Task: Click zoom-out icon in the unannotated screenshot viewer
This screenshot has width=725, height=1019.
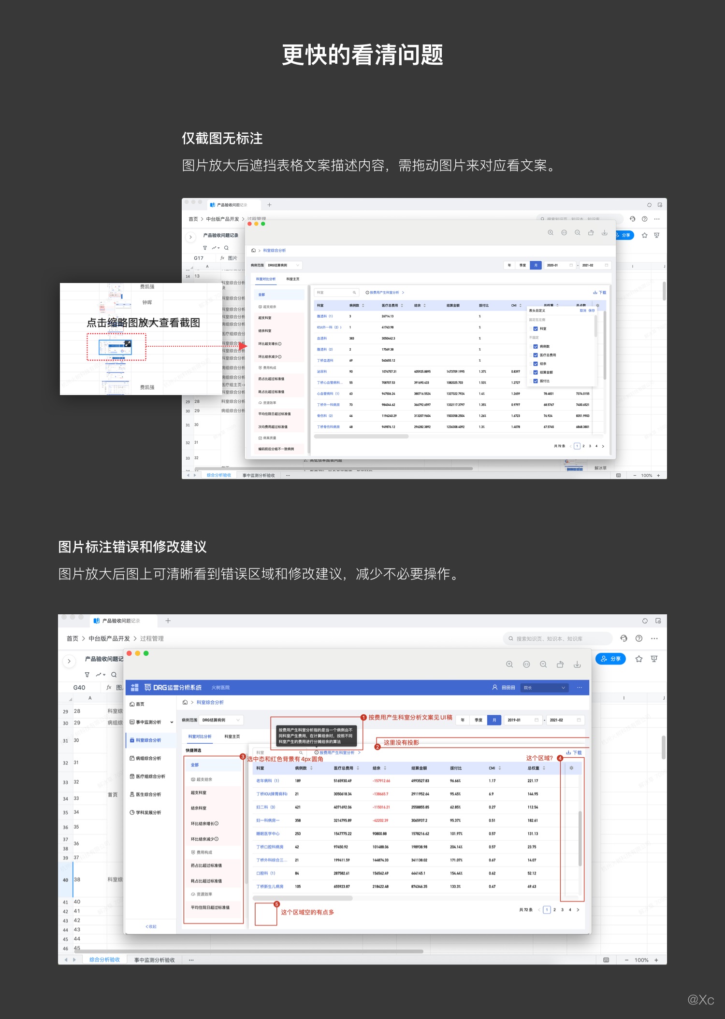Action: pyautogui.click(x=578, y=233)
